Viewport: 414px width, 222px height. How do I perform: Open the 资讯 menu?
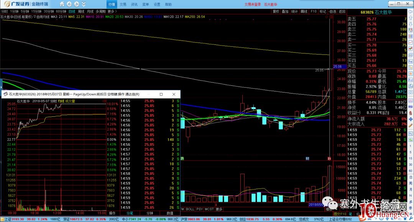[x=135, y=5]
